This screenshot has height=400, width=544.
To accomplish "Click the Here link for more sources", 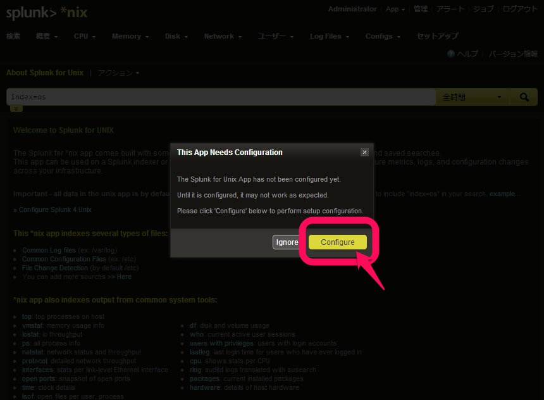I will coord(124,277).
